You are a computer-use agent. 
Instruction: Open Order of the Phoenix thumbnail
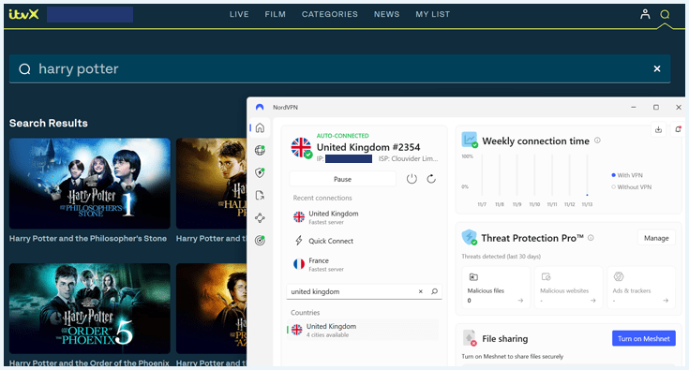coord(90,308)
